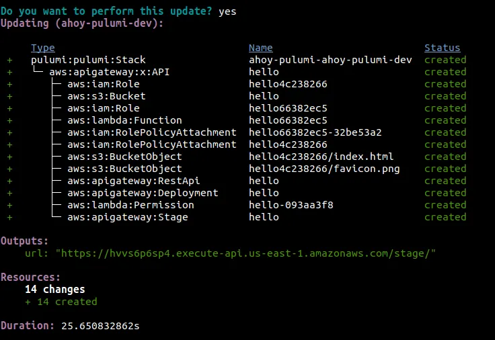This screenshot has width=495, height=340.
Task: Select the aws:apigateway:x:API tree node
Action: (109, 72)
